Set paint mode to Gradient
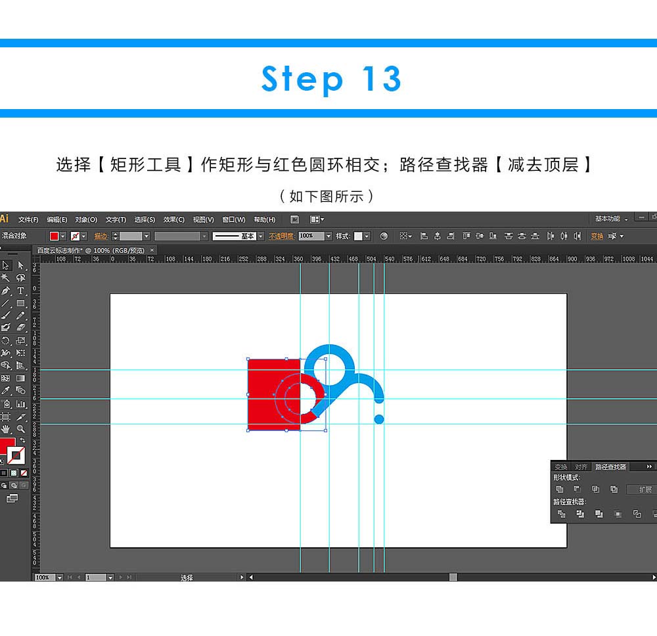 click(14, 473)
